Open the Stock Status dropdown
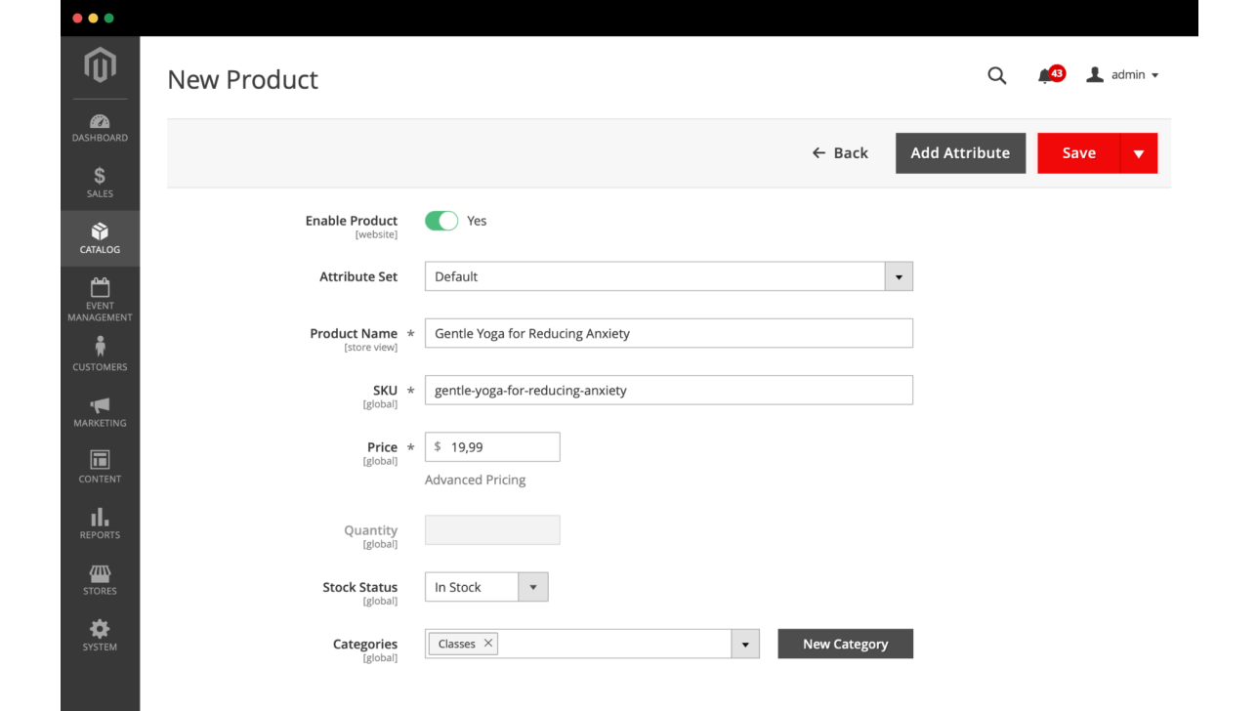The width and height of the screenshot is (1258, 711). point(533,587)
